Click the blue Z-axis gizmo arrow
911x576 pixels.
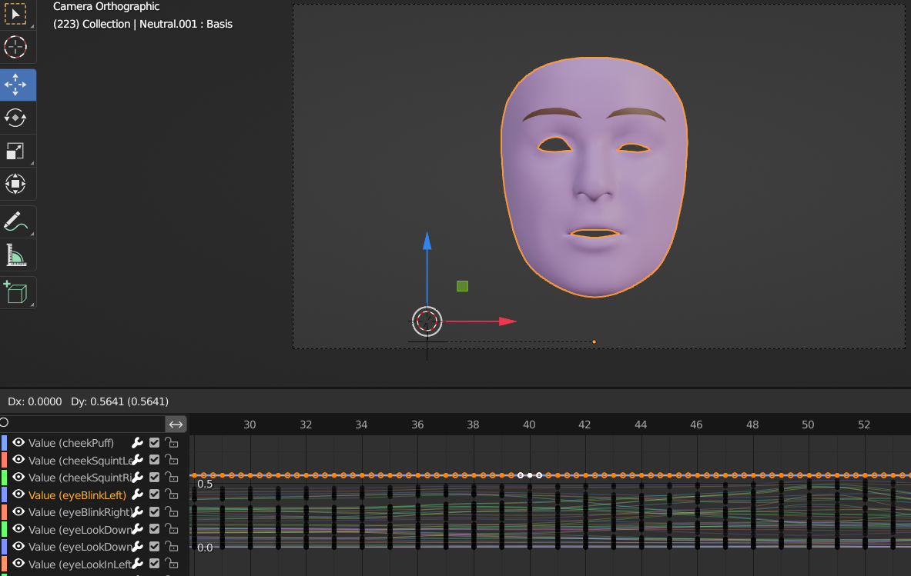click(427, 241)
